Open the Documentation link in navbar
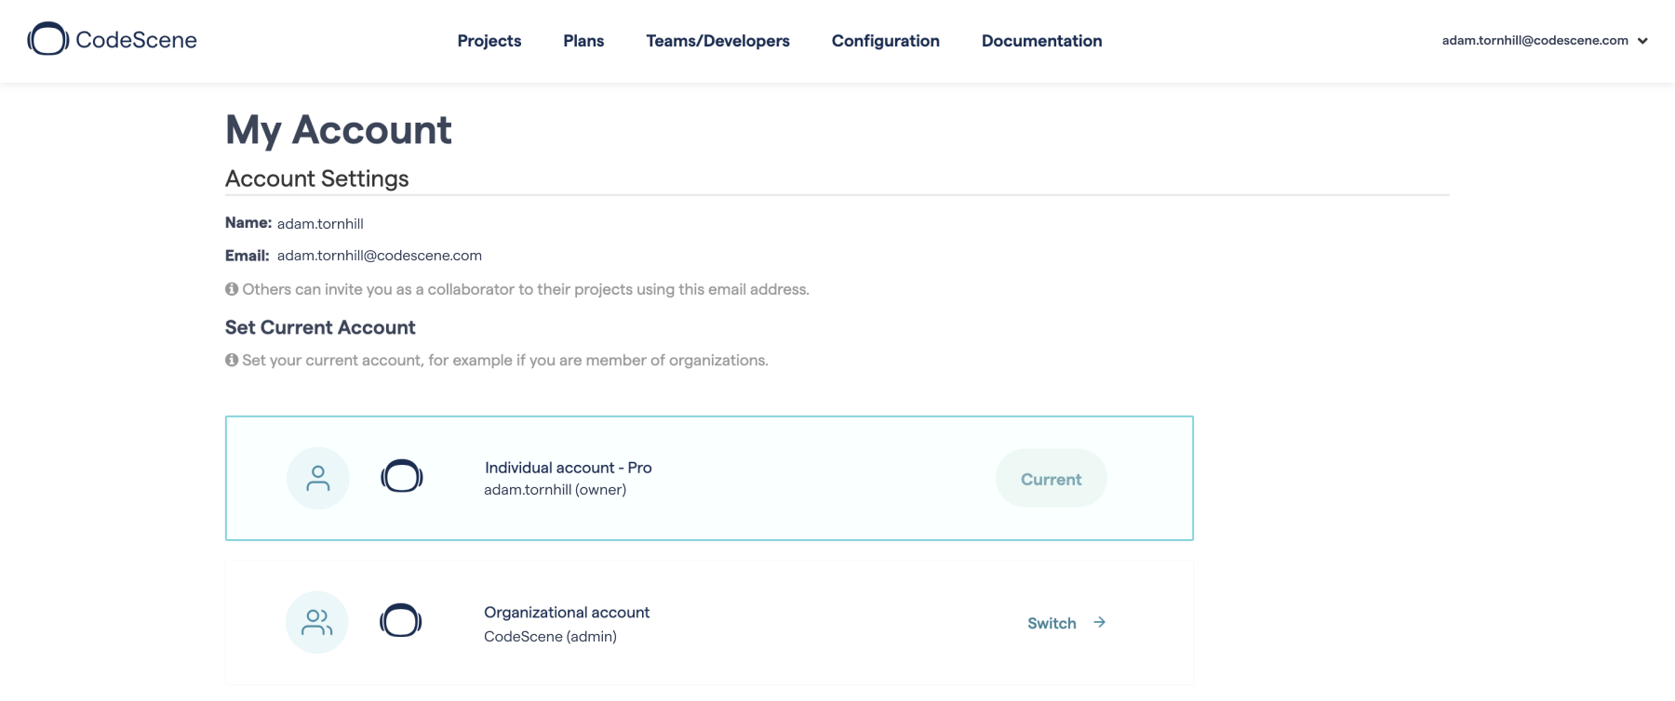The width and height of the screenshot is (1675, 701). tap(1041, 41)
